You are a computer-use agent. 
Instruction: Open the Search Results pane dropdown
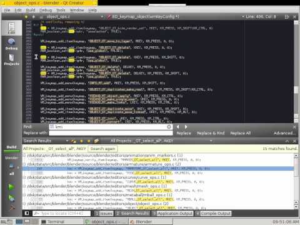(x=46, y=141)
